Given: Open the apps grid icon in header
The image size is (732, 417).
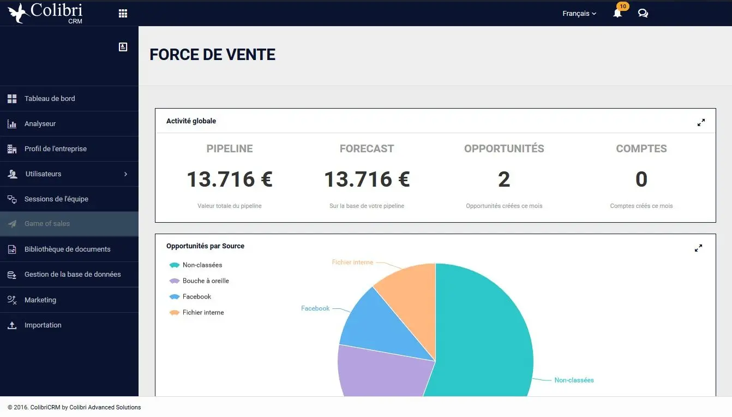Looking at the screenshot, I should click(123, 14).
